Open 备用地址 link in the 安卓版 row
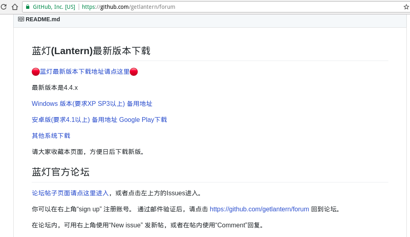This screenshot has width=410, height=237. tap(104, 120)
